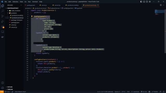Open end of line selector CRLF
This screenshot has width=166, height=93.
pyautogui.click(x=128, y=92)
